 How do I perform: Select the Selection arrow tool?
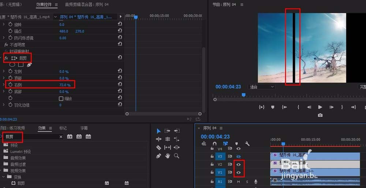coord(158,131)
